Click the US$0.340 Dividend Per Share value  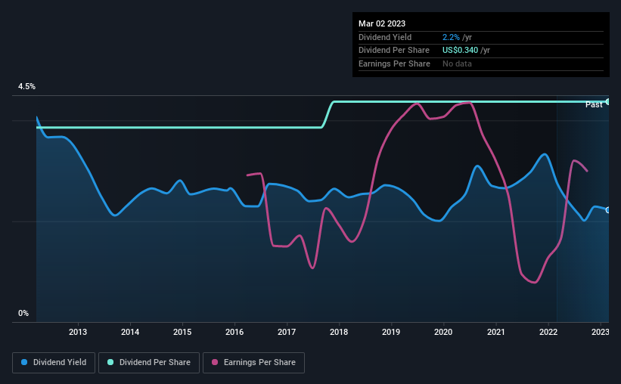tap(460, 51)
